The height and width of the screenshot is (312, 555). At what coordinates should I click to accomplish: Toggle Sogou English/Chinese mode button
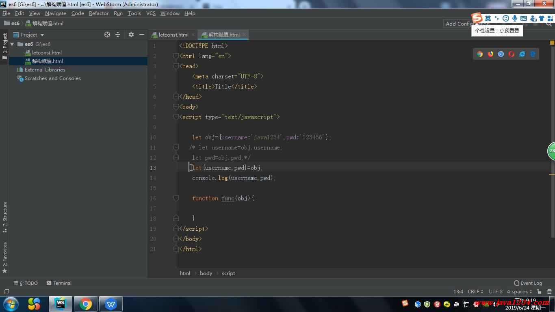pos(488,18)
